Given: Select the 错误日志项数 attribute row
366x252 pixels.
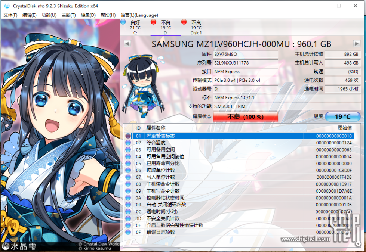Looking at the screenshot, I should (239, 232).
